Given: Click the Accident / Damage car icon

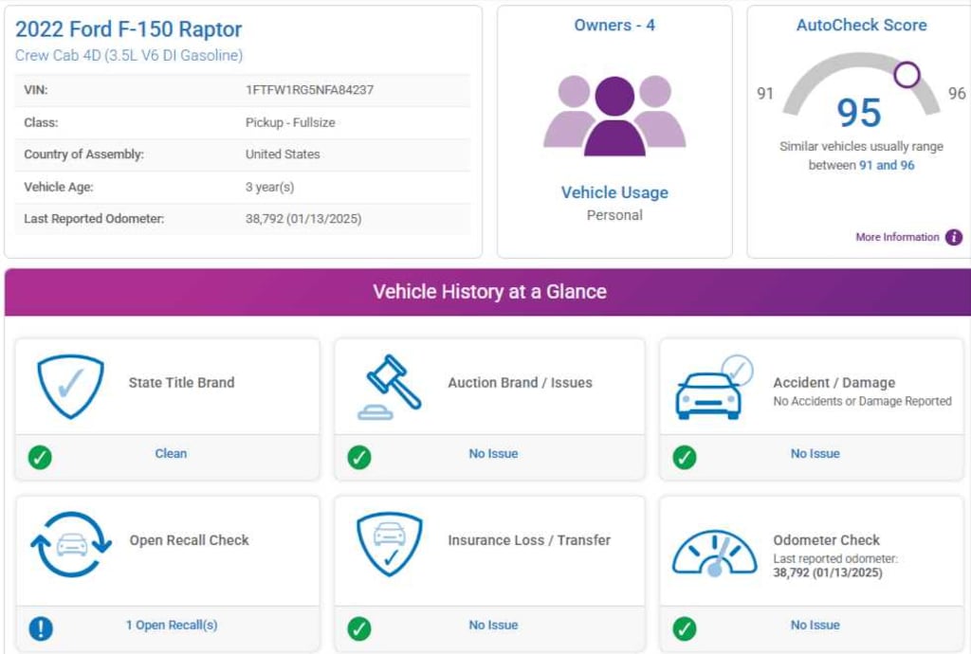Looking at the screenshot, I should click(711, 390).
